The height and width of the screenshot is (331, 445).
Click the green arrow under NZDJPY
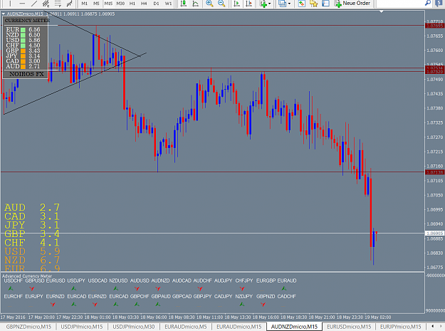[242, 305]
